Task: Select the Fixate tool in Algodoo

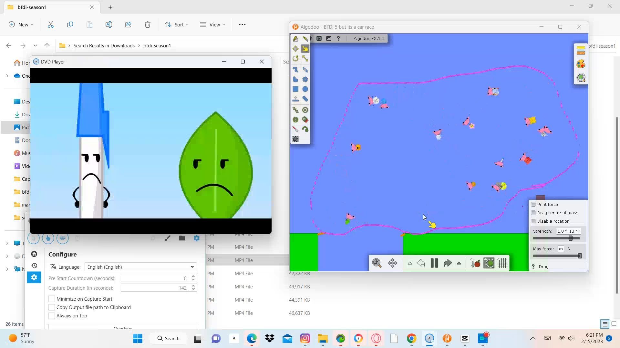Action: (305, 110)
